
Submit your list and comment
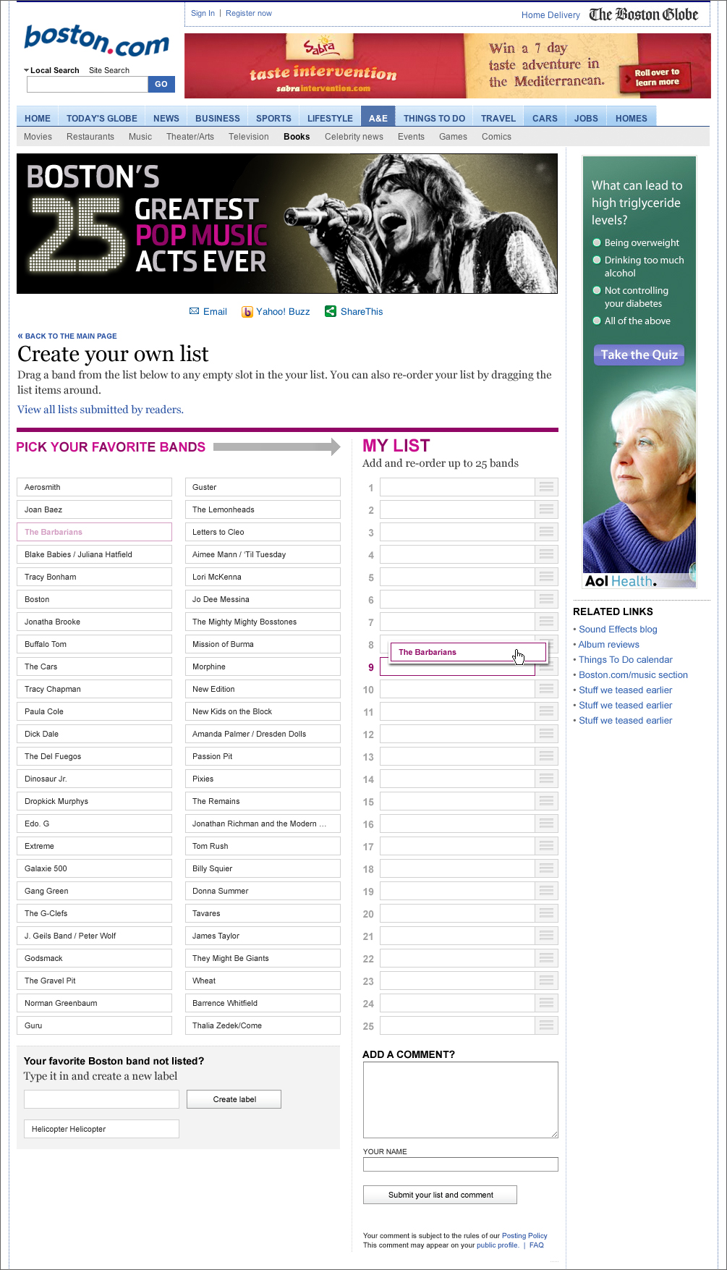tap(441, 1195)
